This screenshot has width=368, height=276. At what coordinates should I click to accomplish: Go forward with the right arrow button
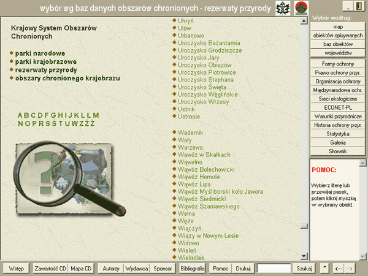(350, 268)
